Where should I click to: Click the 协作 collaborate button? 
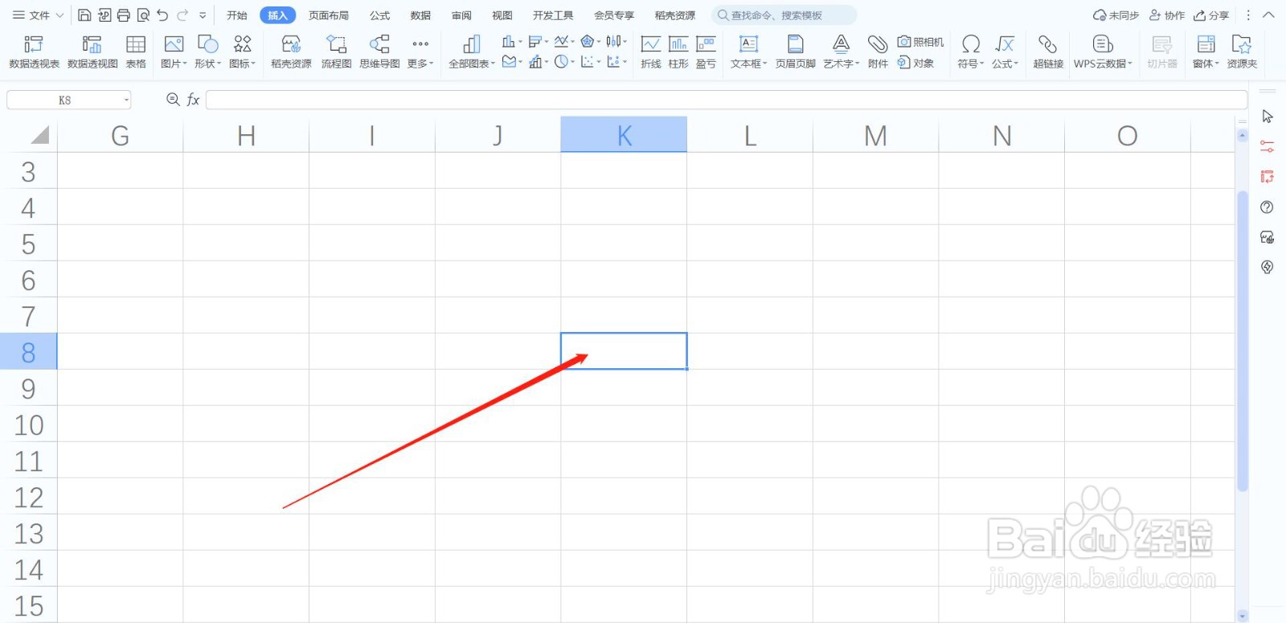(x=1167, y=15)
